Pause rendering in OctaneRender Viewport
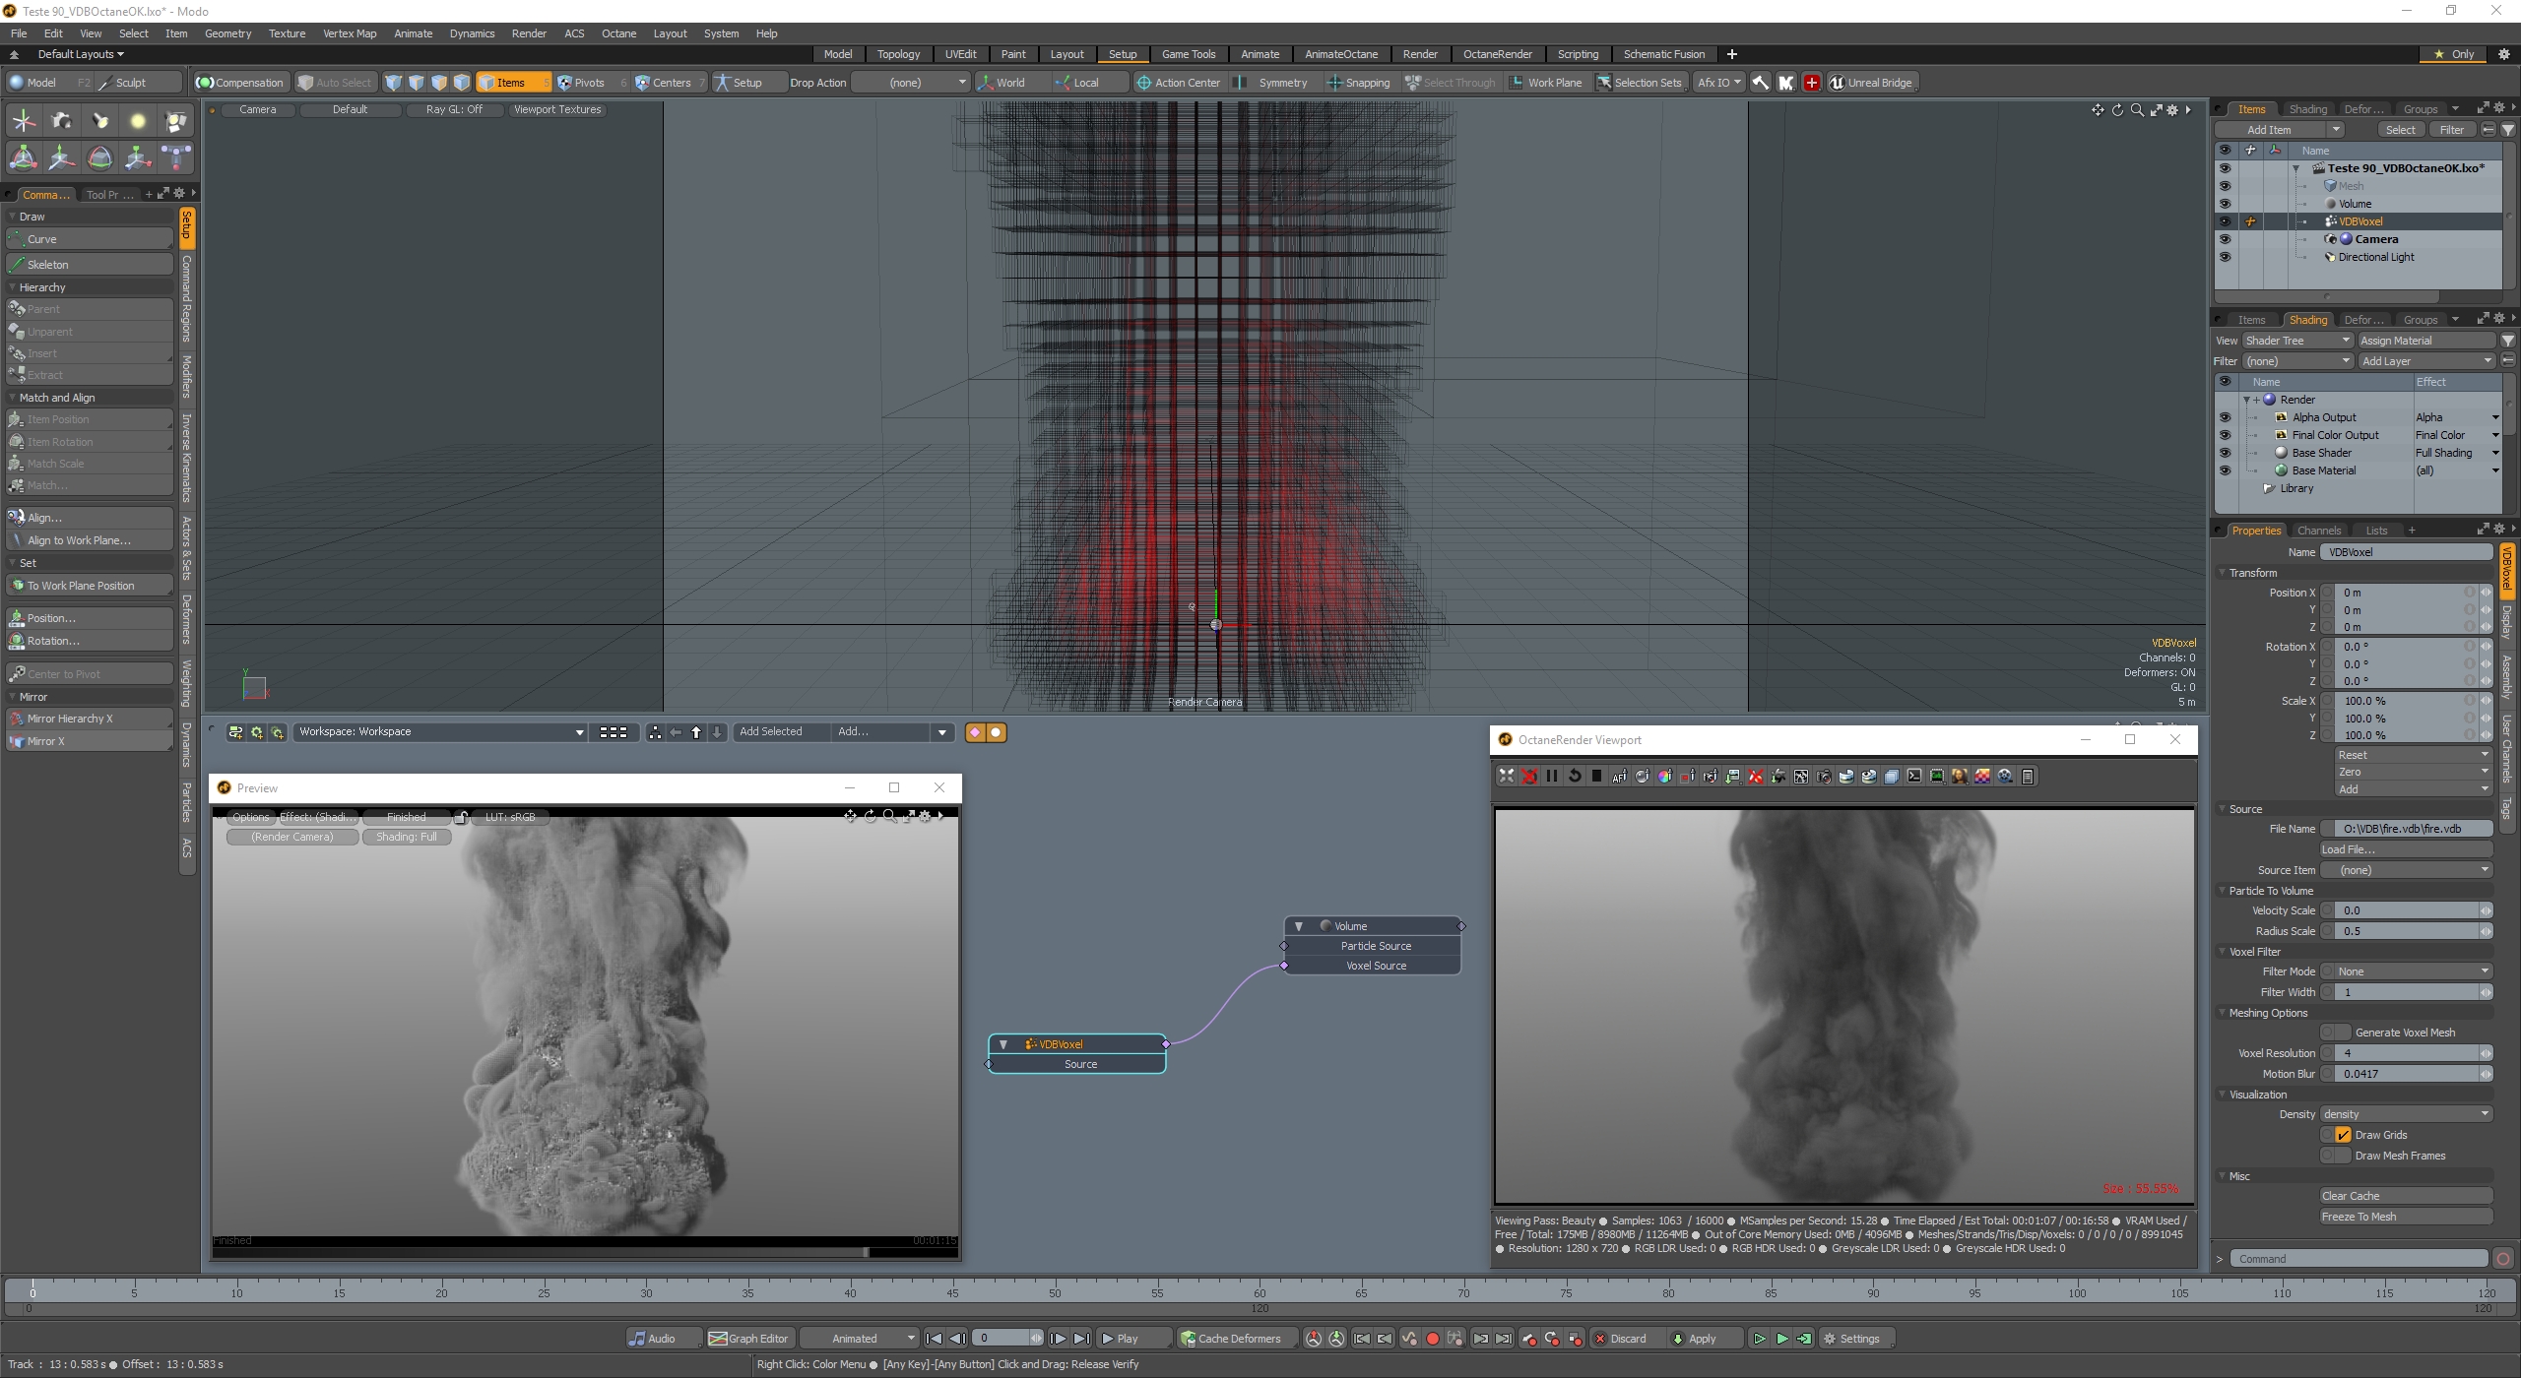 [x=1552, y=776]
